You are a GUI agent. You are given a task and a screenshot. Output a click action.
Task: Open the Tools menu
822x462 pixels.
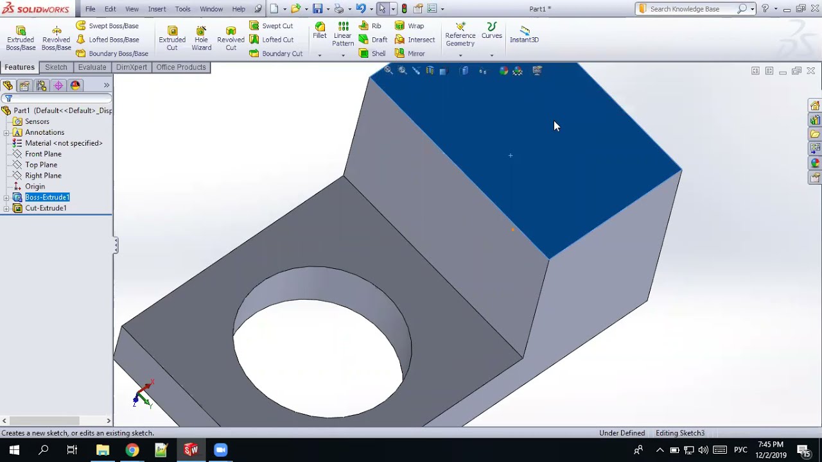click(183, 9)
